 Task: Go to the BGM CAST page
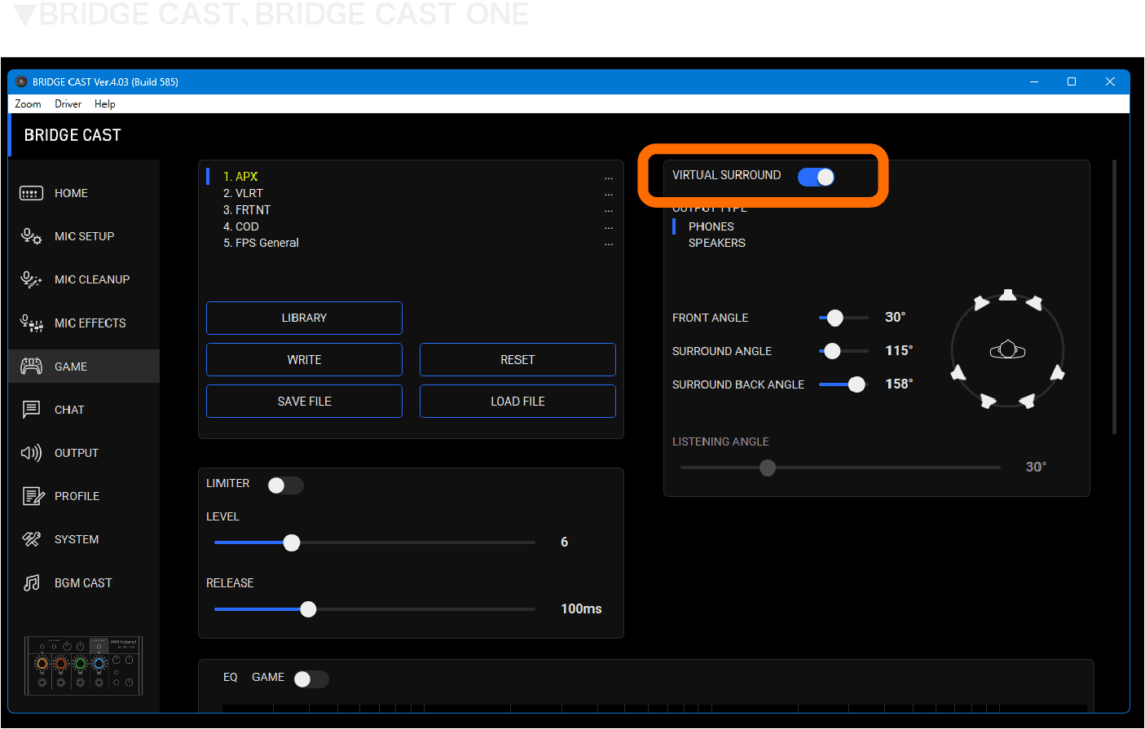(84, 583)
